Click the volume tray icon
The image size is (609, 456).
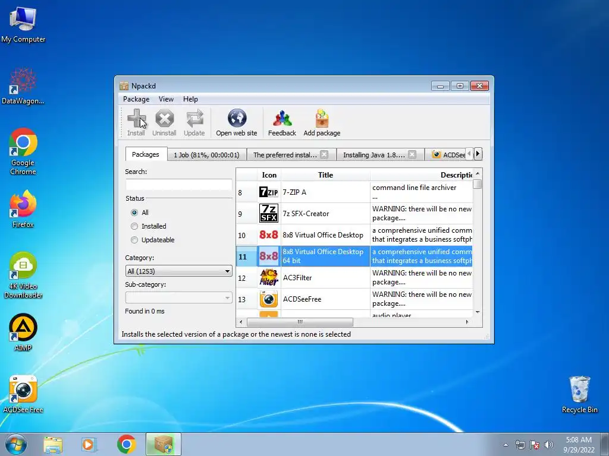549,445
